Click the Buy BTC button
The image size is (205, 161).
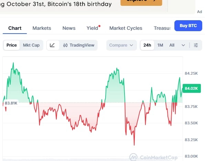click(188, 26)
